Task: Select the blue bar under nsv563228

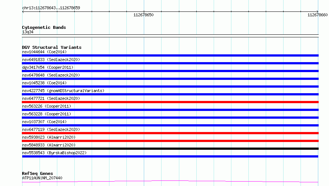Action: (170, 118)
